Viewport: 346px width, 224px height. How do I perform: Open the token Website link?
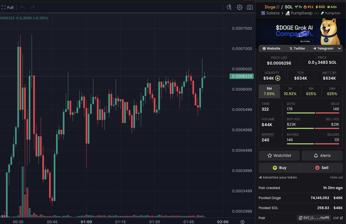(x=271, y=49)
